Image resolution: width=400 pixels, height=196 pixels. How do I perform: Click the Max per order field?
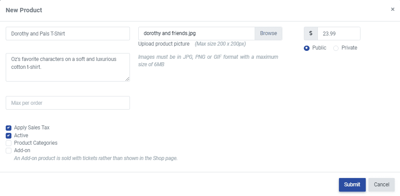click(68, 103)
